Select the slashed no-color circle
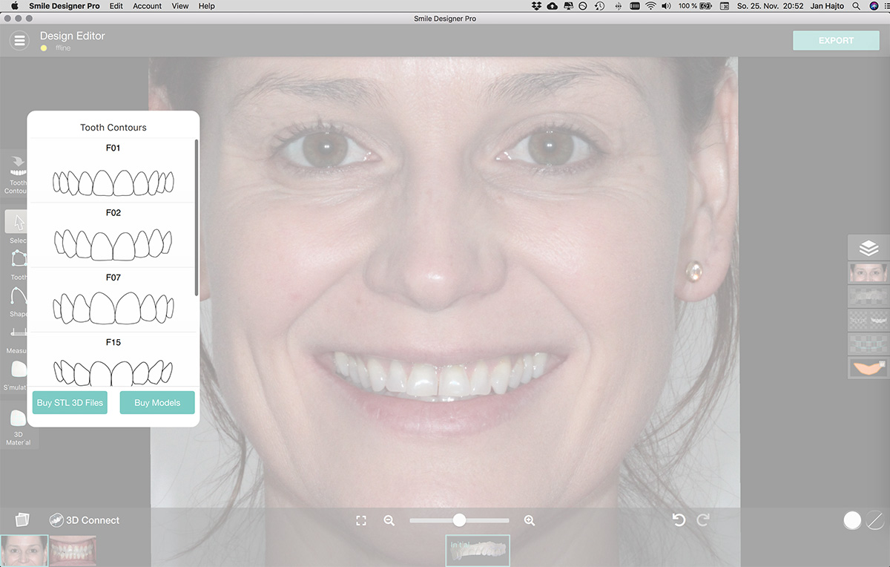890x567 pixels. point(875,520)
